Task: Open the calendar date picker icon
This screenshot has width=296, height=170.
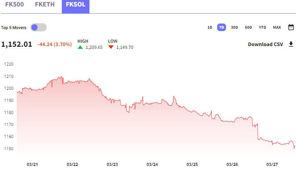Action: 291,27
